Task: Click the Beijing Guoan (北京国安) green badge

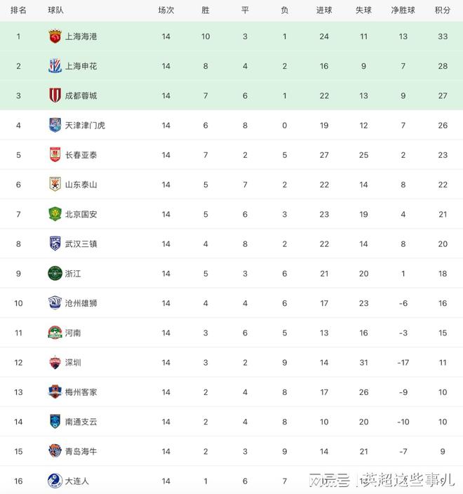Action: pyautogui.click(x=55, y=214)
